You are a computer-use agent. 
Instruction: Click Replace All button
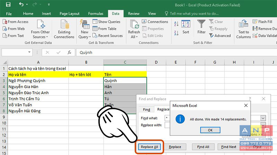(150, 147)
